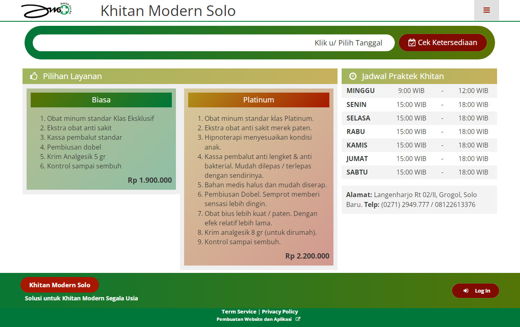Click the clock icon beside Jadwal Praktek Khitan

click(x=353, y=76)
